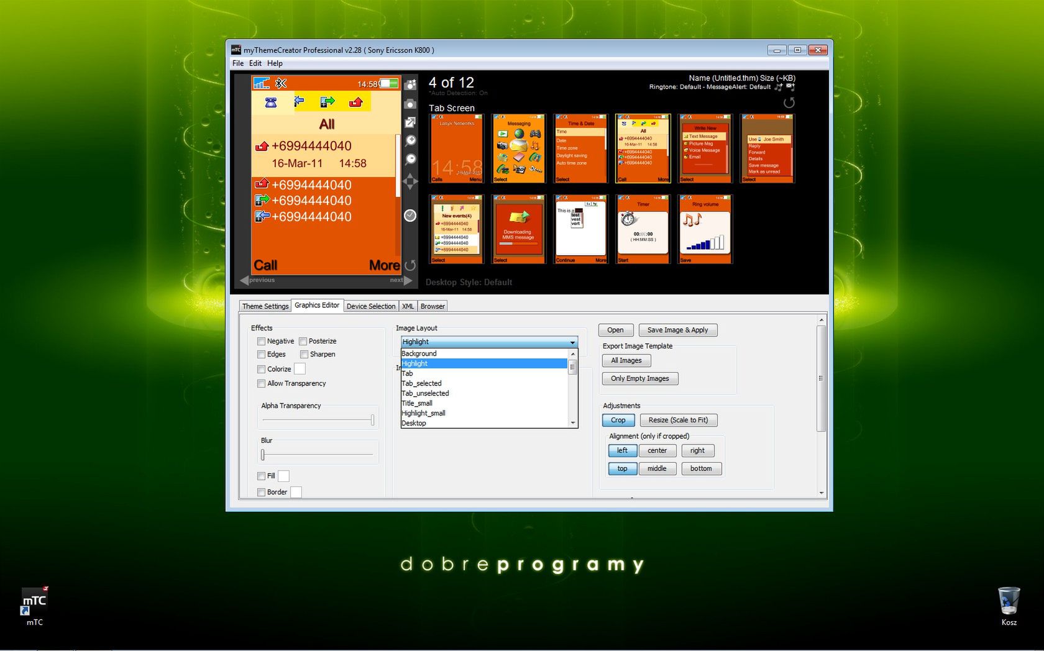Click the center alignment button
This screenshot has width=1044, height=651.
[657, 450]
